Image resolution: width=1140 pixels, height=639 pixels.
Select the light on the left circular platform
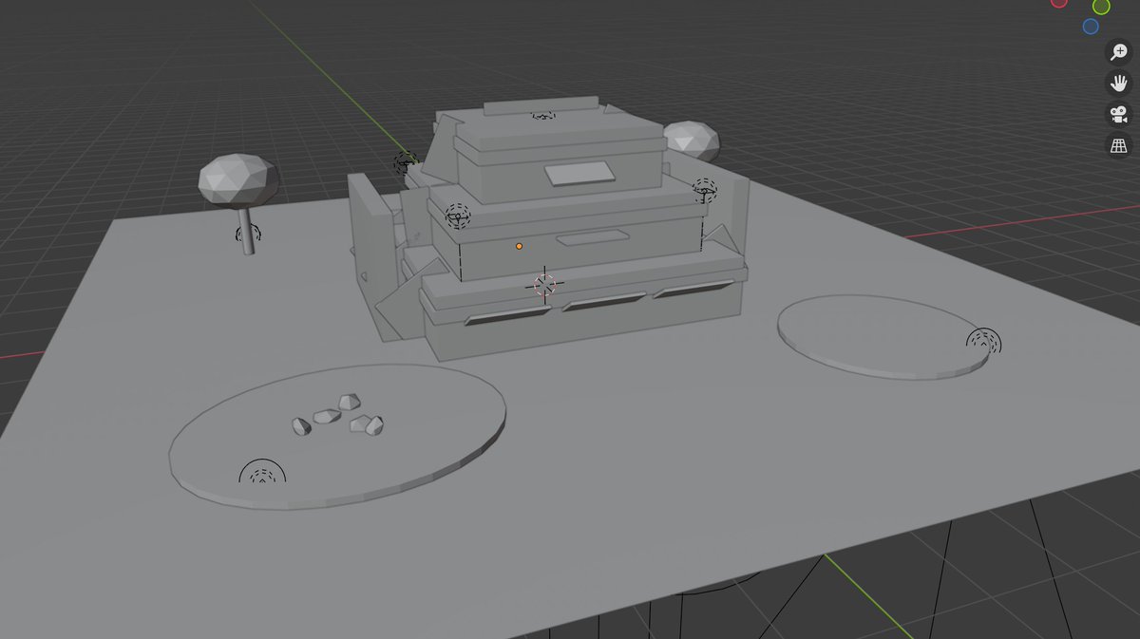[x=262, y=471]
